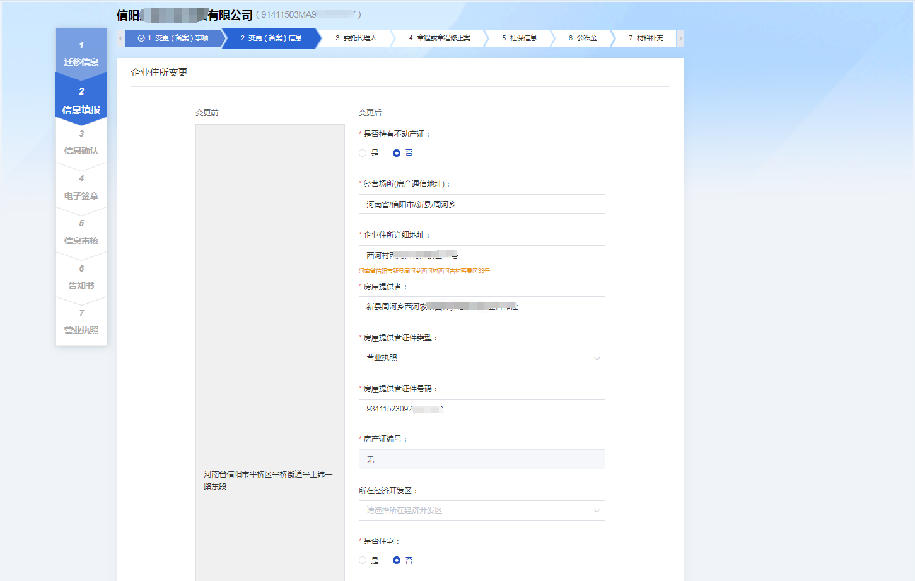Open step 6 告知书 in sidebar

(81, 277)
